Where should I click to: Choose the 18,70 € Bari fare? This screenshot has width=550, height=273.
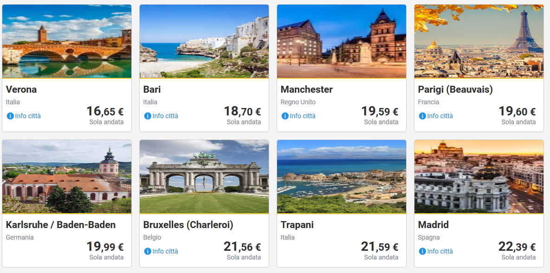[242, 112]
